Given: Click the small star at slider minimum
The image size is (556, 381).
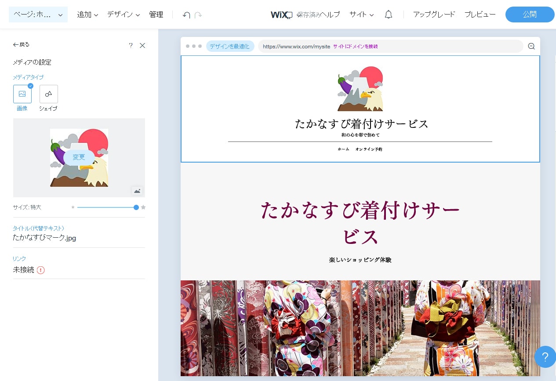Looking at the screenshot, I should 73,207.
